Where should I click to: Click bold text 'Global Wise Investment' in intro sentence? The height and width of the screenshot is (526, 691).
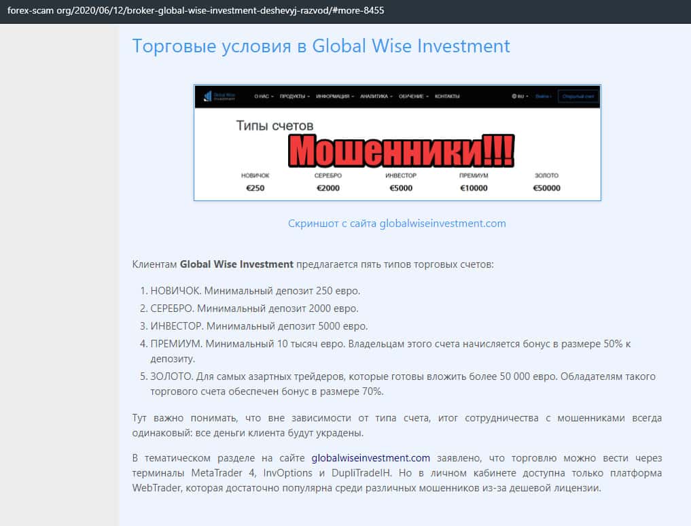(x=236, y=264)
